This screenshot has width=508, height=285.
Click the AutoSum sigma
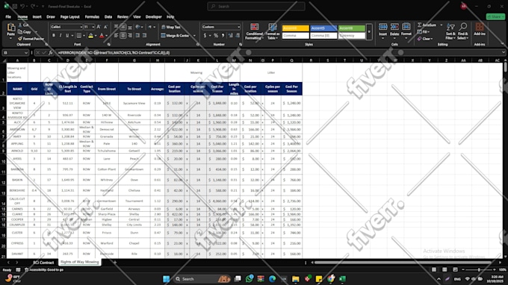click(x=420, y=25)
